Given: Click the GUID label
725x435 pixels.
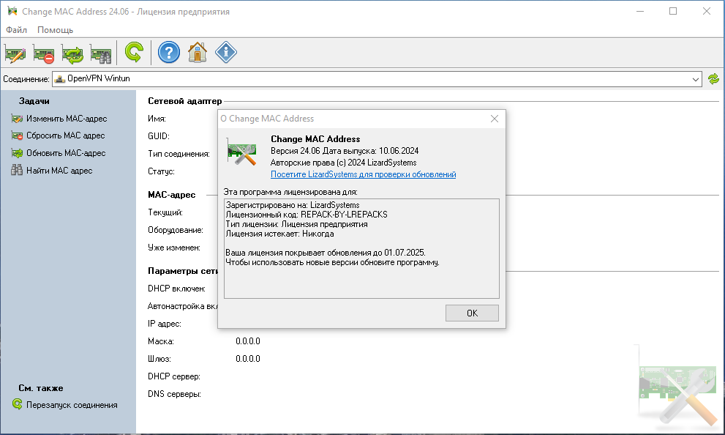Looking at the screenshot, I should (x=159, y=136).
